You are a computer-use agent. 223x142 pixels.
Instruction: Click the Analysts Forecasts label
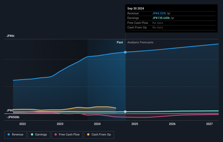[140, 43]
